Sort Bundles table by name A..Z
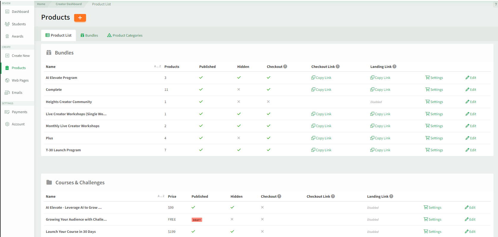Image resolution: width=498 pixels, height=237 pixels. click(157, 66)
